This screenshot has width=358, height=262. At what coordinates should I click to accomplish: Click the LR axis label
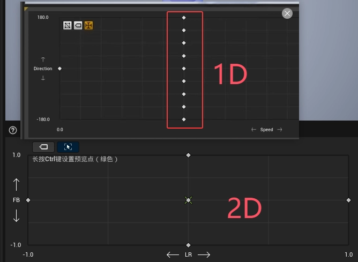[188, 254]
